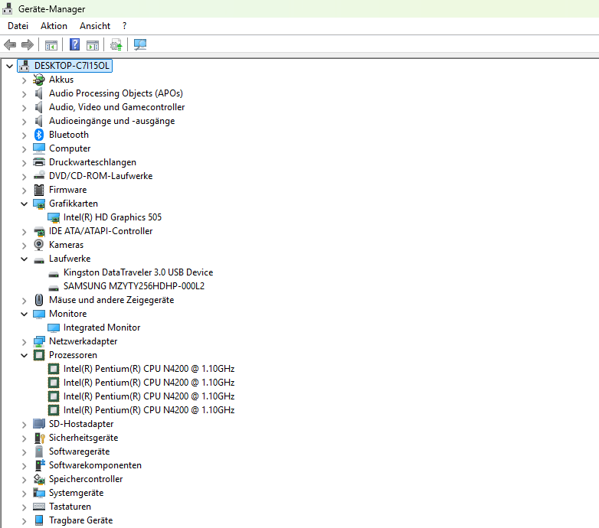Open the Datei menu
Viewport: 599px width, 528px height.
(x=18, y=26)
